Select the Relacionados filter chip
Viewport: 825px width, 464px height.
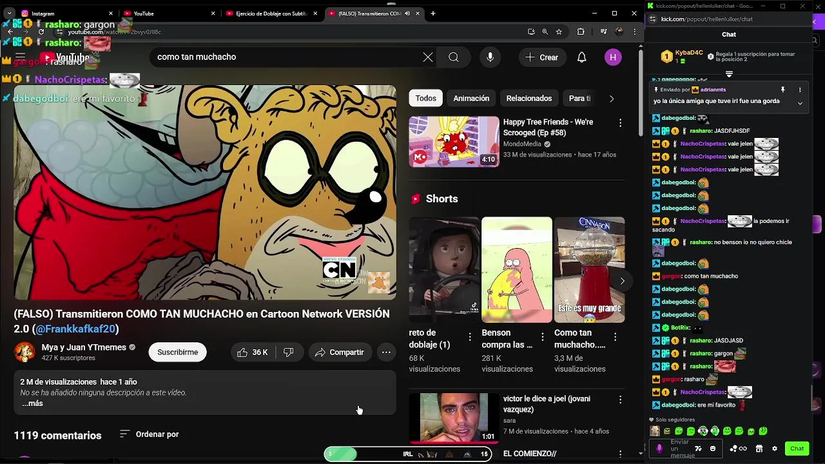pyautogui.click(x=529, y=98)
